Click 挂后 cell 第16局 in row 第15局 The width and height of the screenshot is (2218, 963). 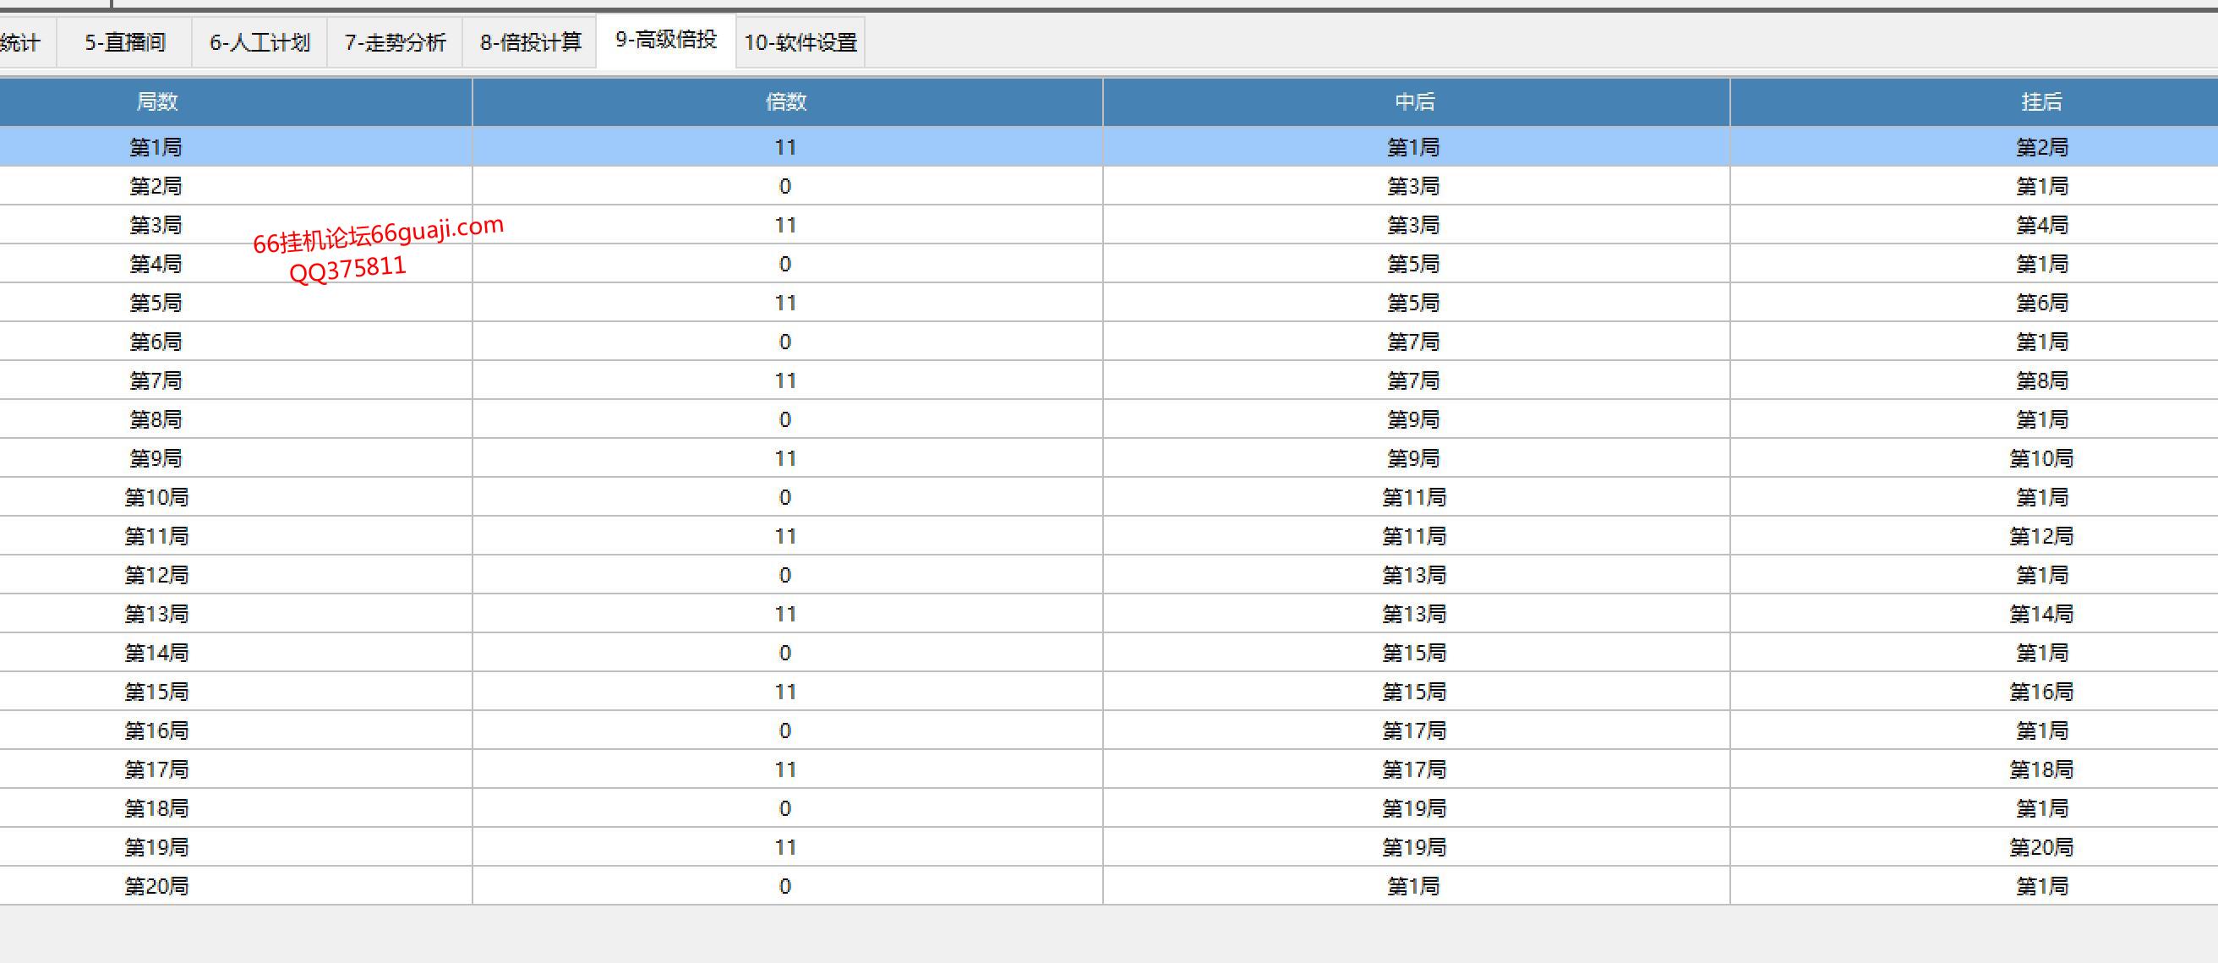pyautogui.click(x=1975, y=691)
